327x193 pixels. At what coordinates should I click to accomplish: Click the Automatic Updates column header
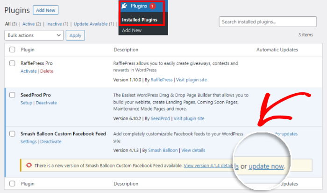[x=277, y=49]
